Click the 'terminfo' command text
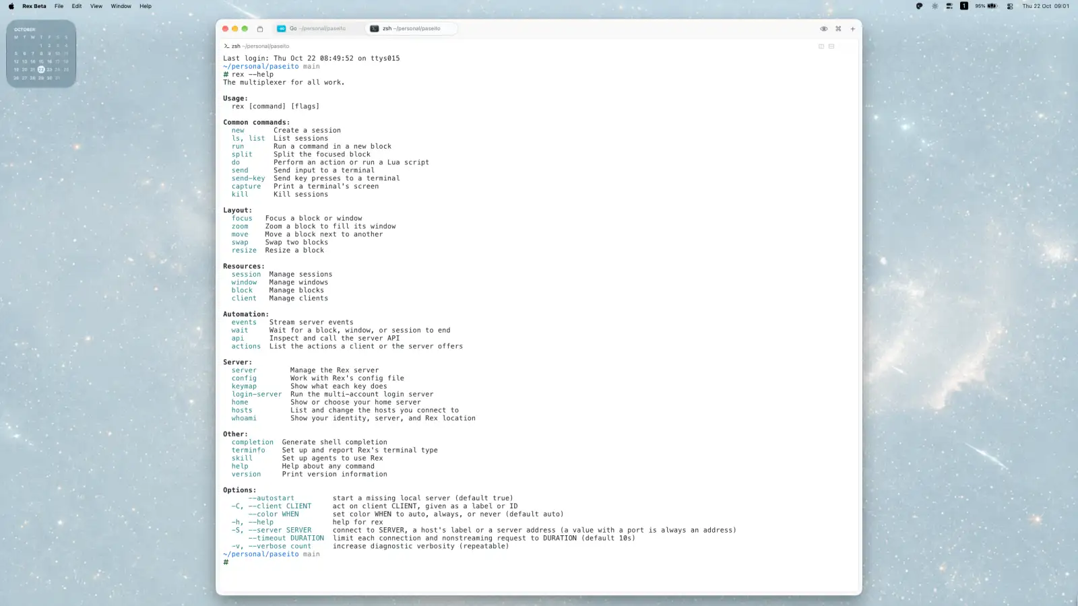 click(x=249, y=450)
